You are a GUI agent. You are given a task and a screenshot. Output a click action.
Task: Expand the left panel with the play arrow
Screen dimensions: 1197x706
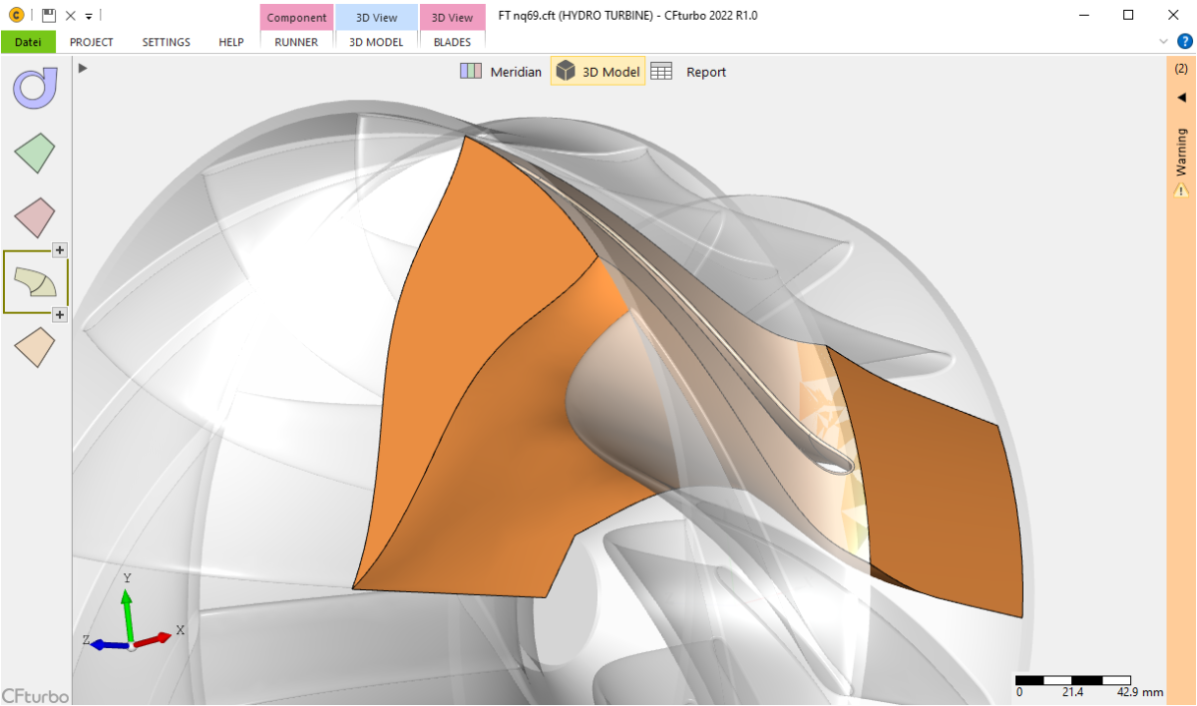84,68
